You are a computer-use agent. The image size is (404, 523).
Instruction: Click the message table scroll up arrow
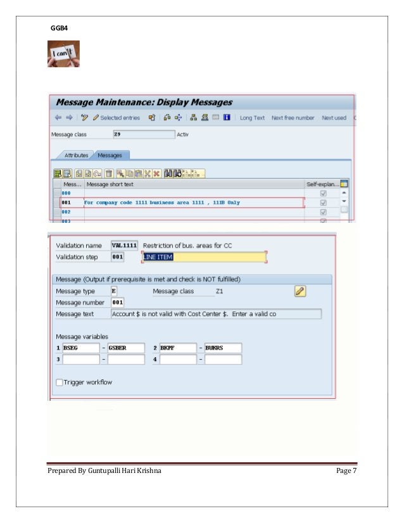344,192
